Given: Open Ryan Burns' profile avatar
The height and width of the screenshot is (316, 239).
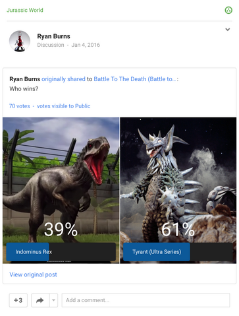Looking at the screenshot, I should pyautogui.click(x=20, y=41).
